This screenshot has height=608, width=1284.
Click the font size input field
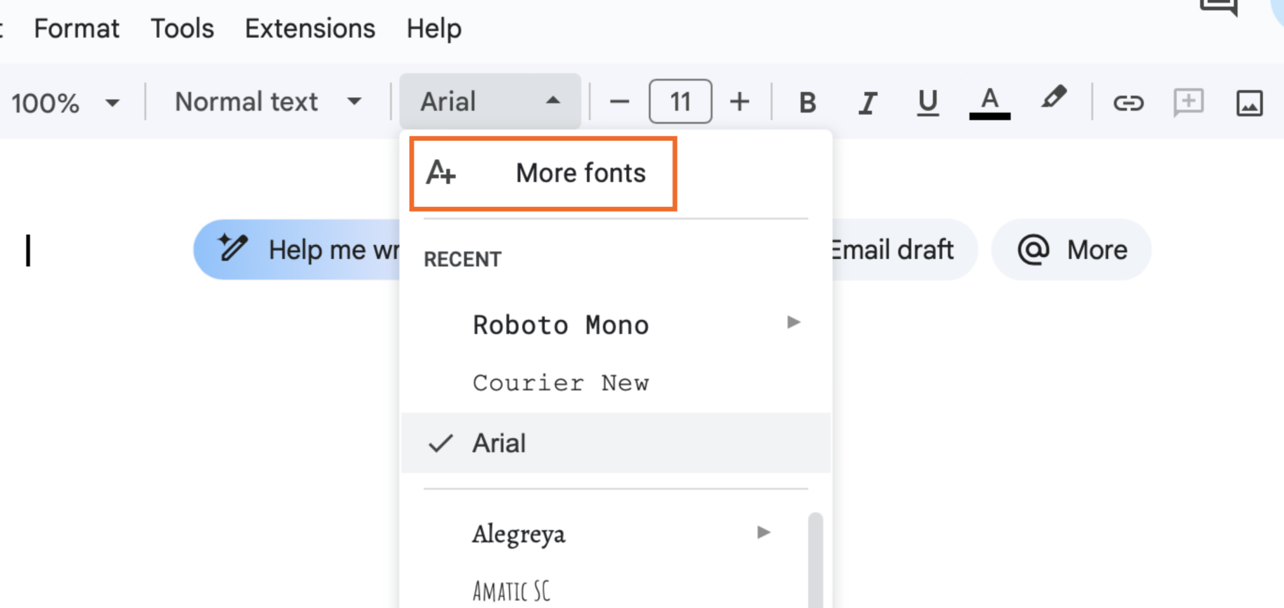(x=680, y=101)
